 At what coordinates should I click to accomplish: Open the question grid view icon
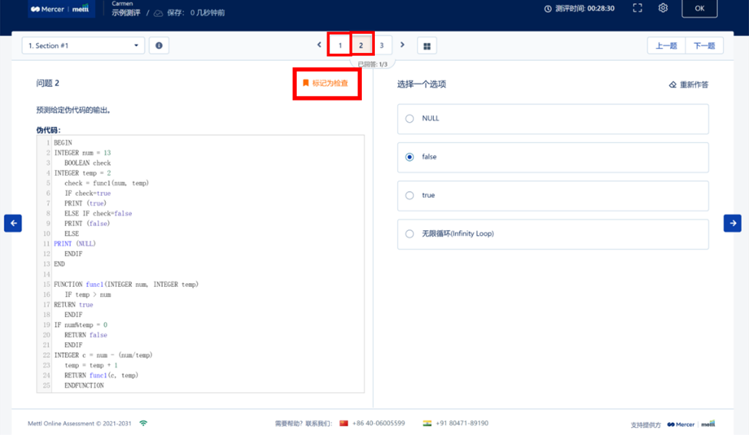point(427,46)
